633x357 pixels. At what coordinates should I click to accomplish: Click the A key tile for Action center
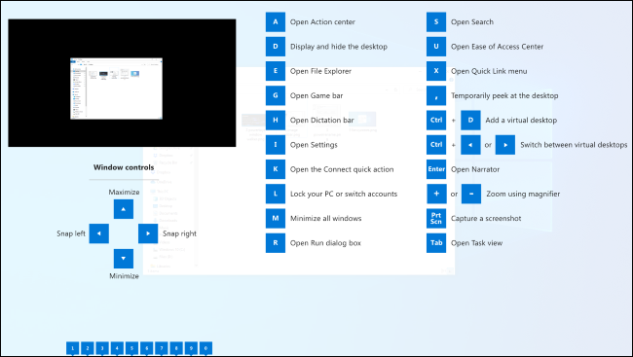point(276,21)
